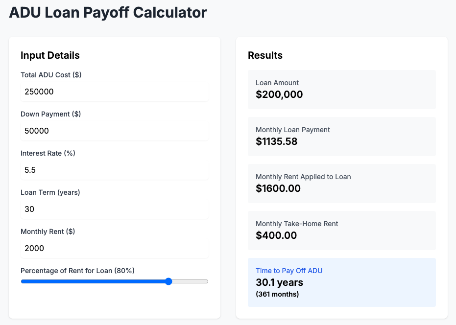Click the Input Details heading
Viewport: 456px width, 325px height.
[x=50, y=55]
